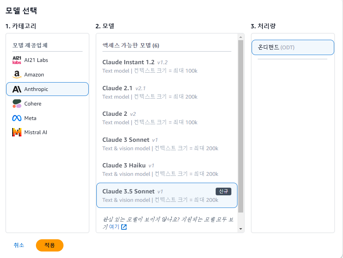Click Claude 3 Sonnet Text & vision description
Screen dimensions: 343x258
pos(160,148)
